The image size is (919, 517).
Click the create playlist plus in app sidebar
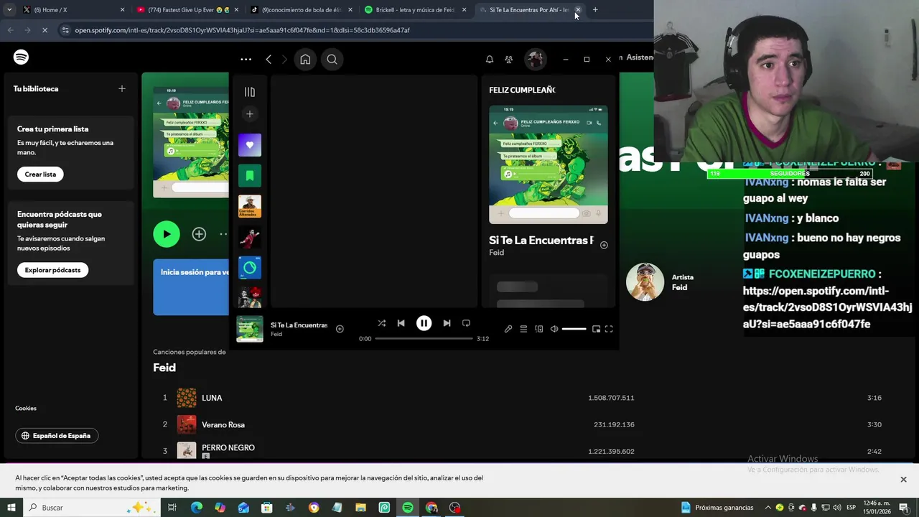click(250, 114)
